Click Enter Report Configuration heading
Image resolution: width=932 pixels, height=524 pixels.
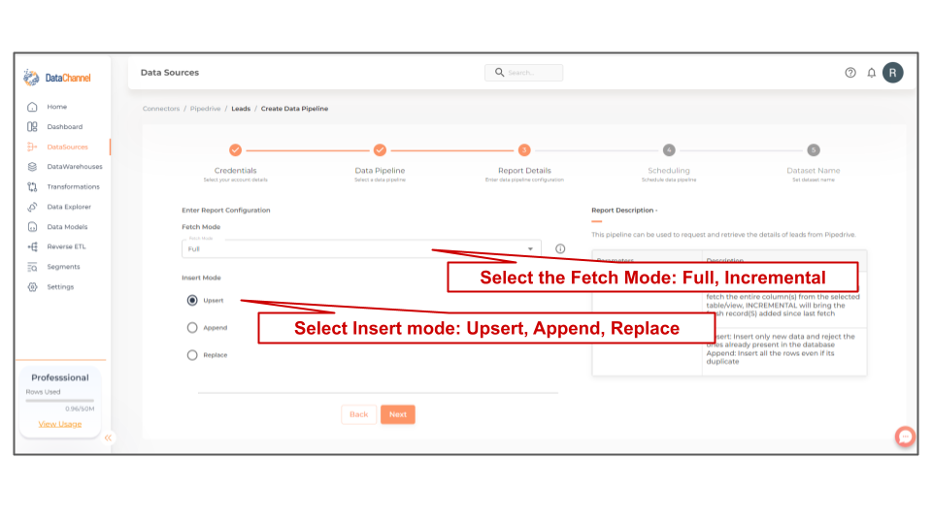click(226, 211)
